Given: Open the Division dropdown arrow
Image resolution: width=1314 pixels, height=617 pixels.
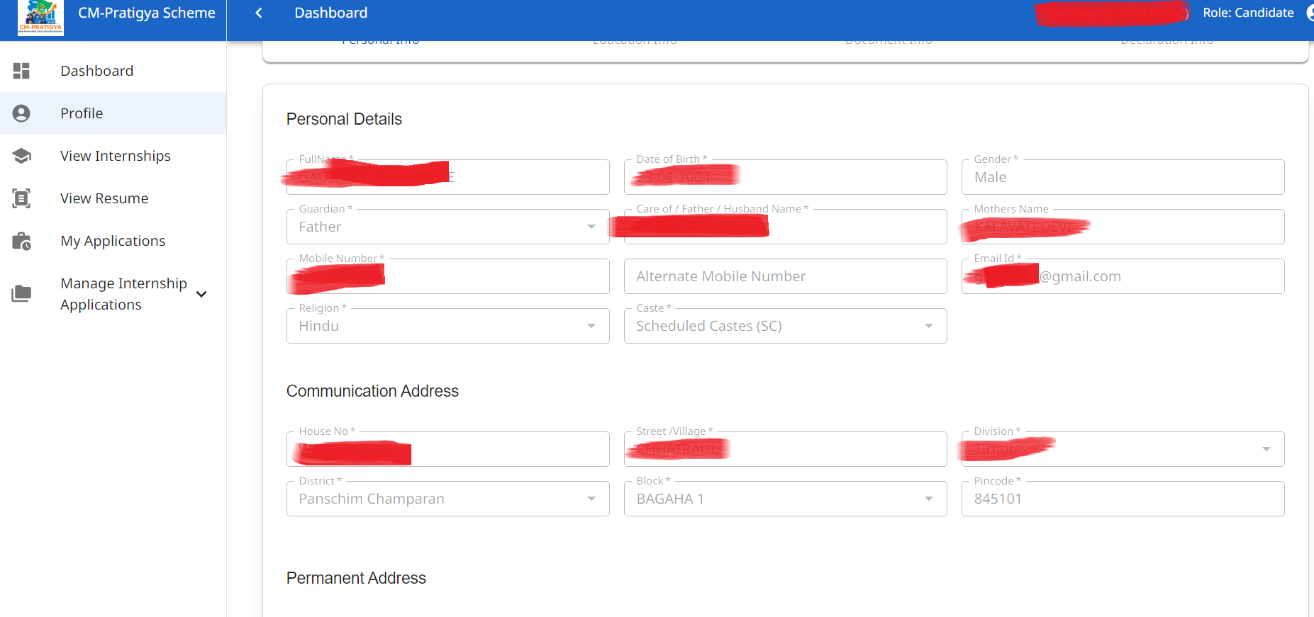Looking at the screenshot, I should point(1266,449).
